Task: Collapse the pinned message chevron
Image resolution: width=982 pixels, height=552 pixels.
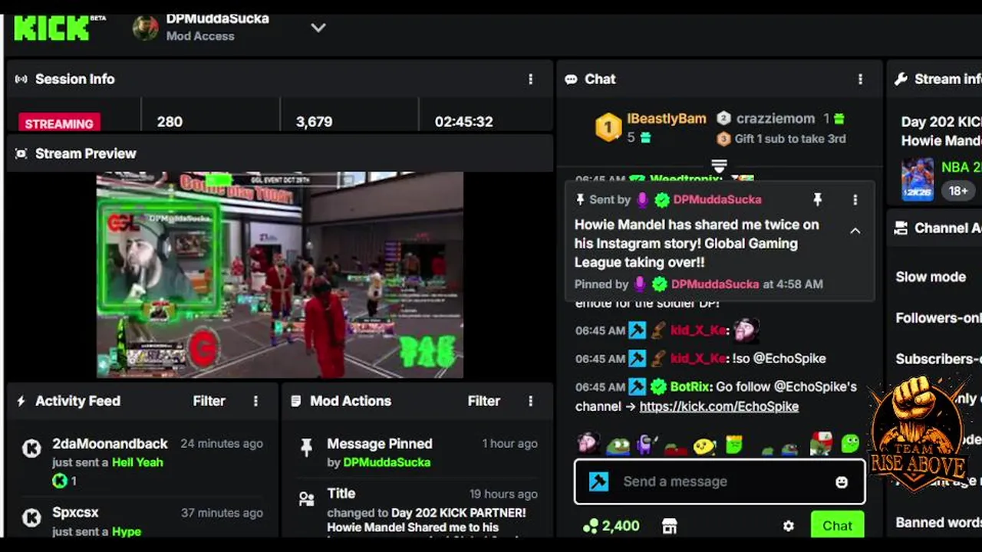Action: click(x=855, y=231)
